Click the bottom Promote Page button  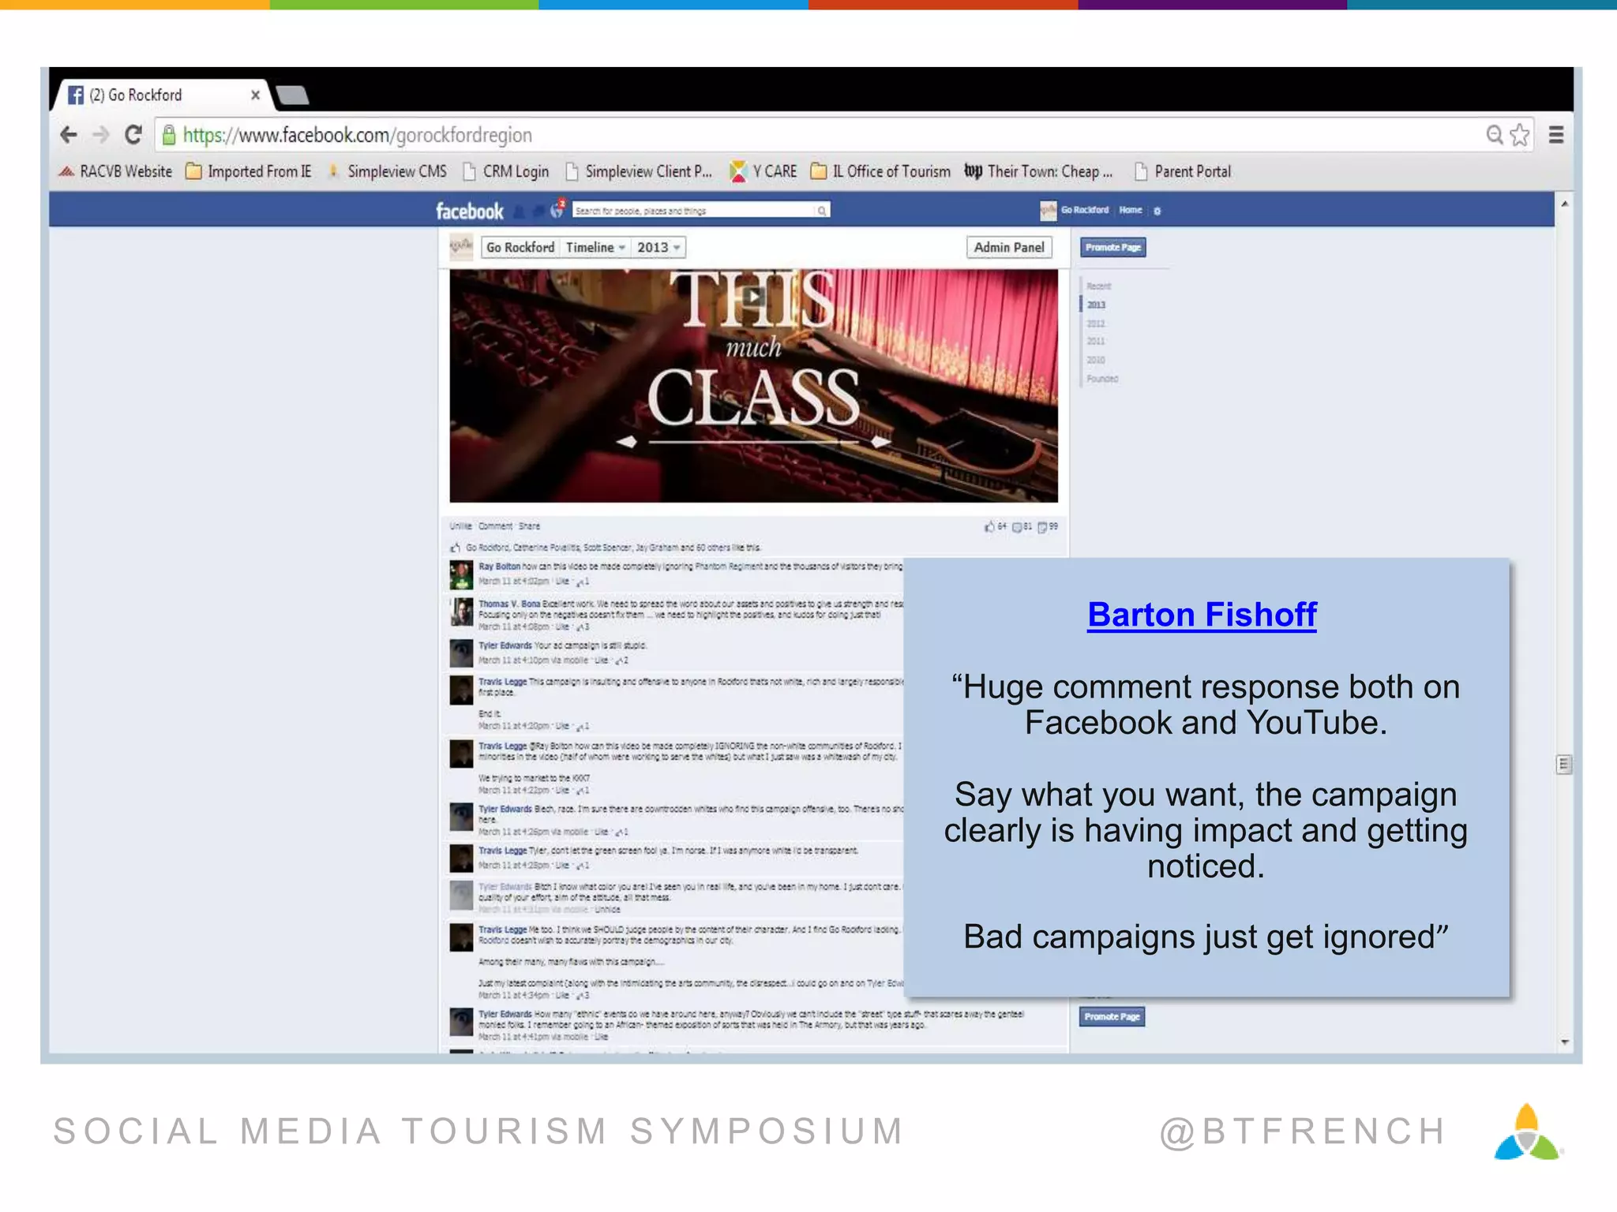1112,1016
